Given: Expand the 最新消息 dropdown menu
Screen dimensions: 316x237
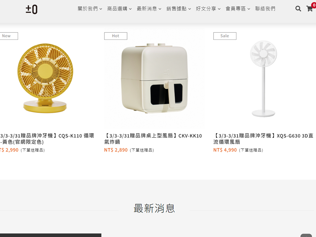Looking at the screenshot, I should [x=149, y=9].
